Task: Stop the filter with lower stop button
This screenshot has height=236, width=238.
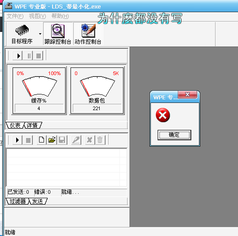Action: pos(28,140)
